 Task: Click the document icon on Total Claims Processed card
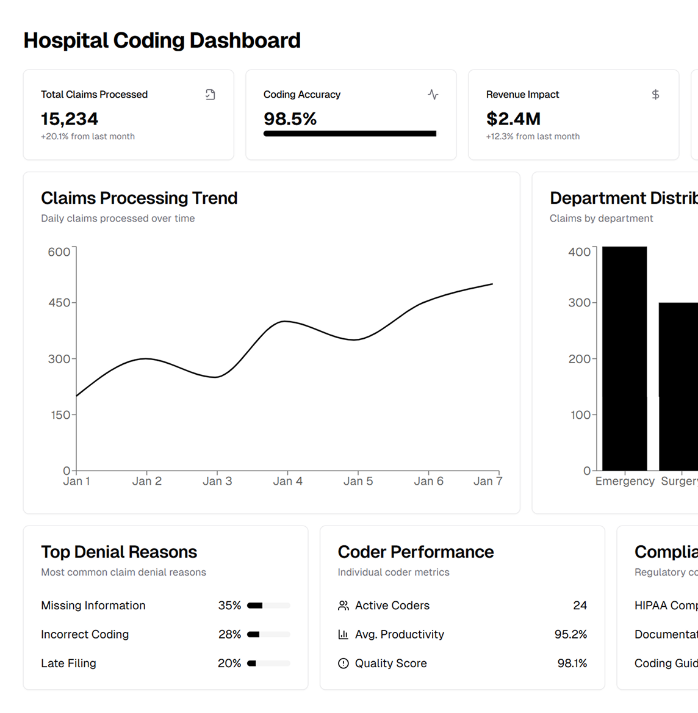pos(210,95)
